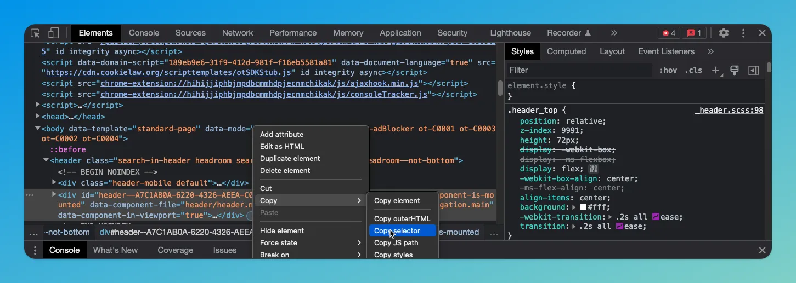Switch to Computed tab in styles pane
796x283 pixels.
pos(567,51)
